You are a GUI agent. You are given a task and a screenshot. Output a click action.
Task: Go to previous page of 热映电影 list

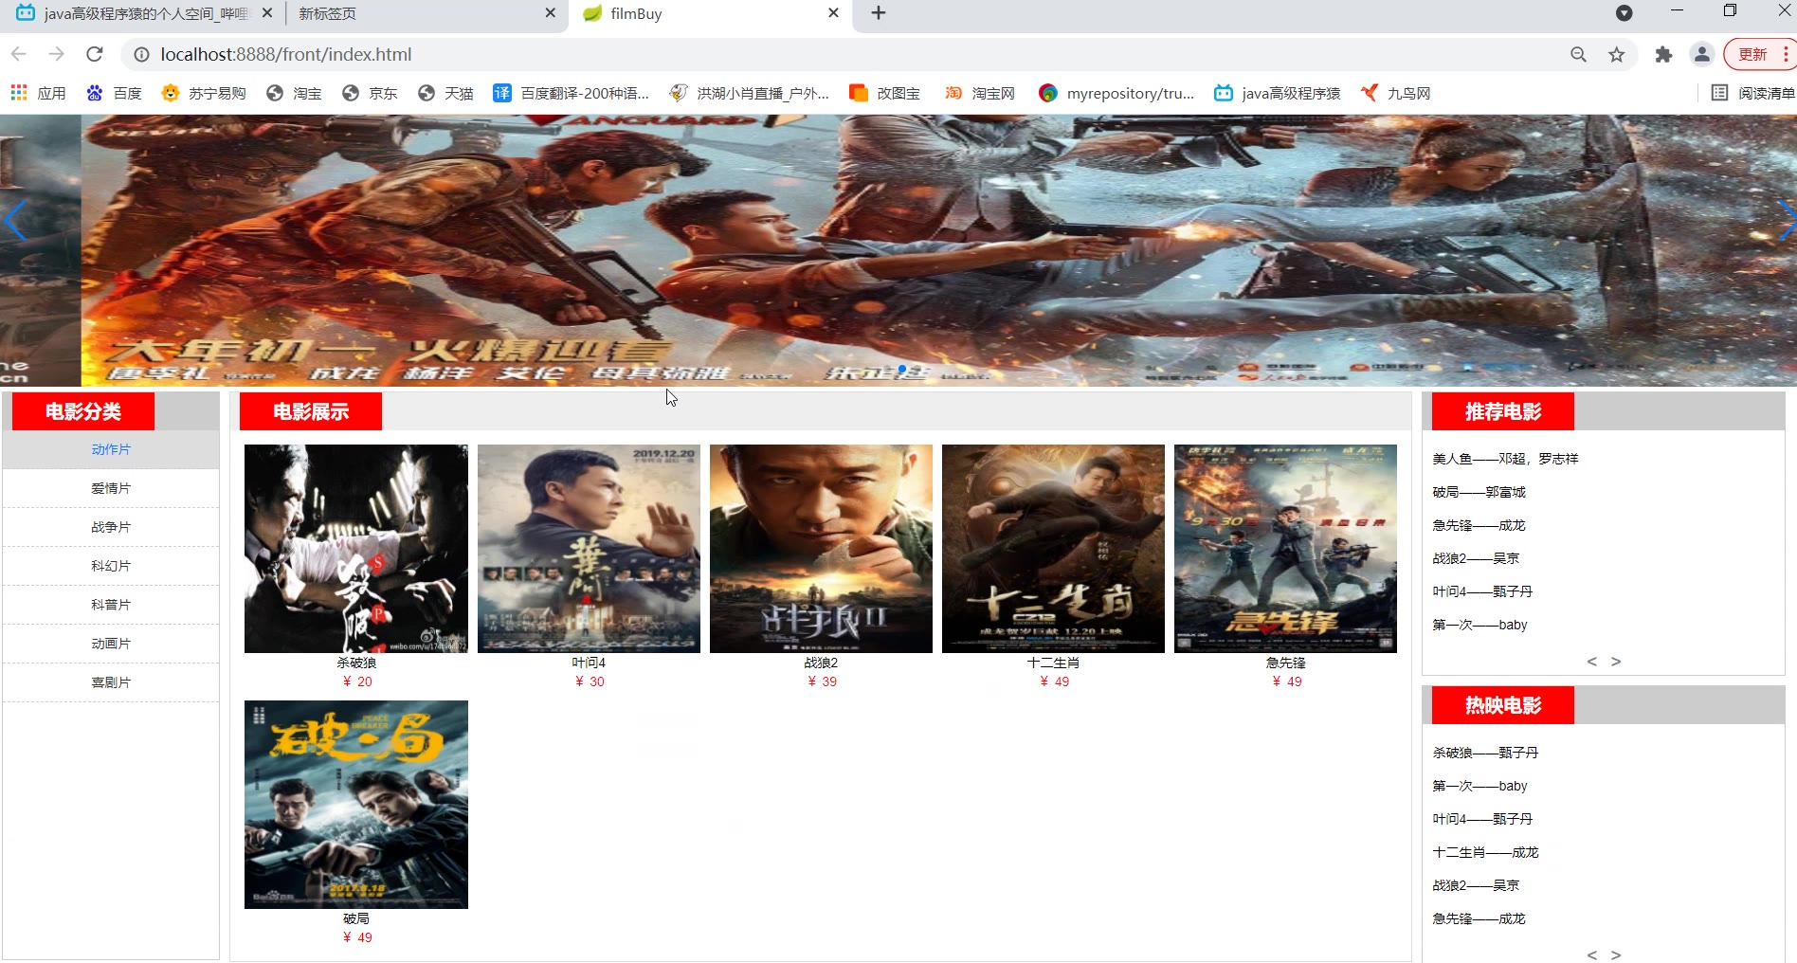pos(1592,954)
